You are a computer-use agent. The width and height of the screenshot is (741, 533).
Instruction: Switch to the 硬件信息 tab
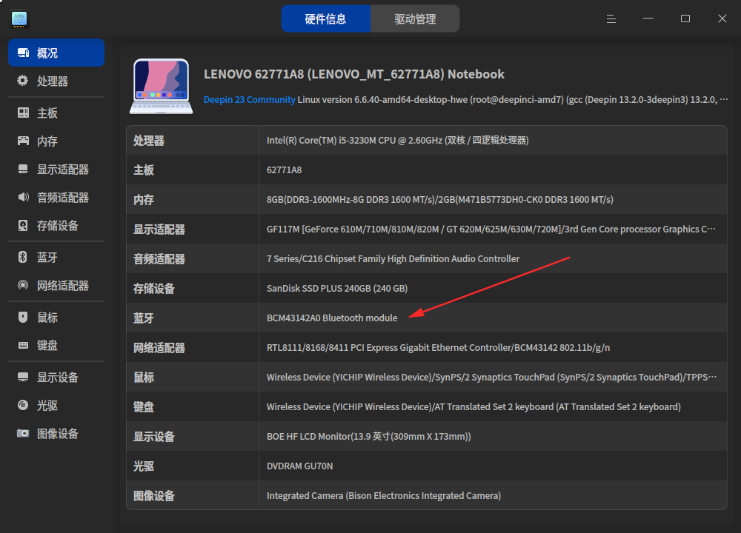click(326, 19)
